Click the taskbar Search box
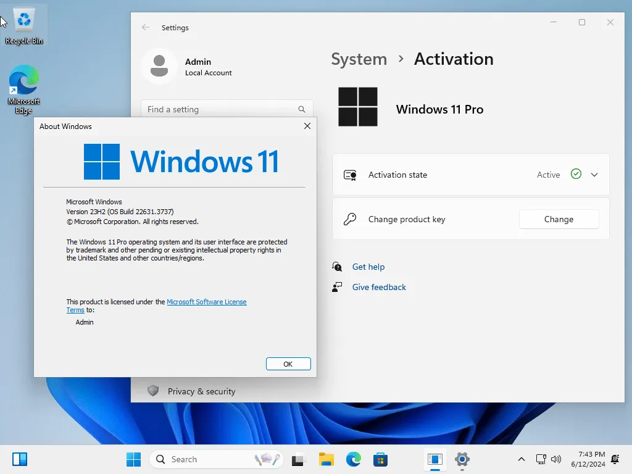 217,459
